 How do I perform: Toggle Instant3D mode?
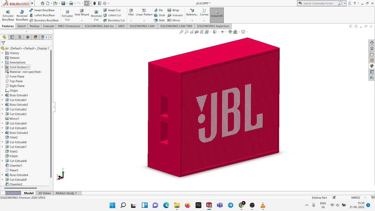217,15
